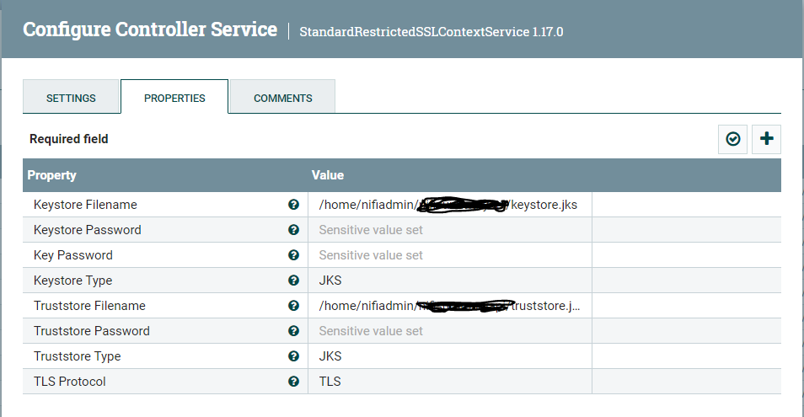Edit the Keystore Filename value
804x417 pixels.
click(x=449, y=205)
